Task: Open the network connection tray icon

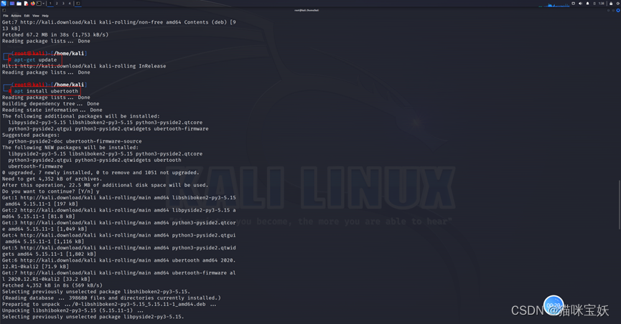Action: click(573, 4)
